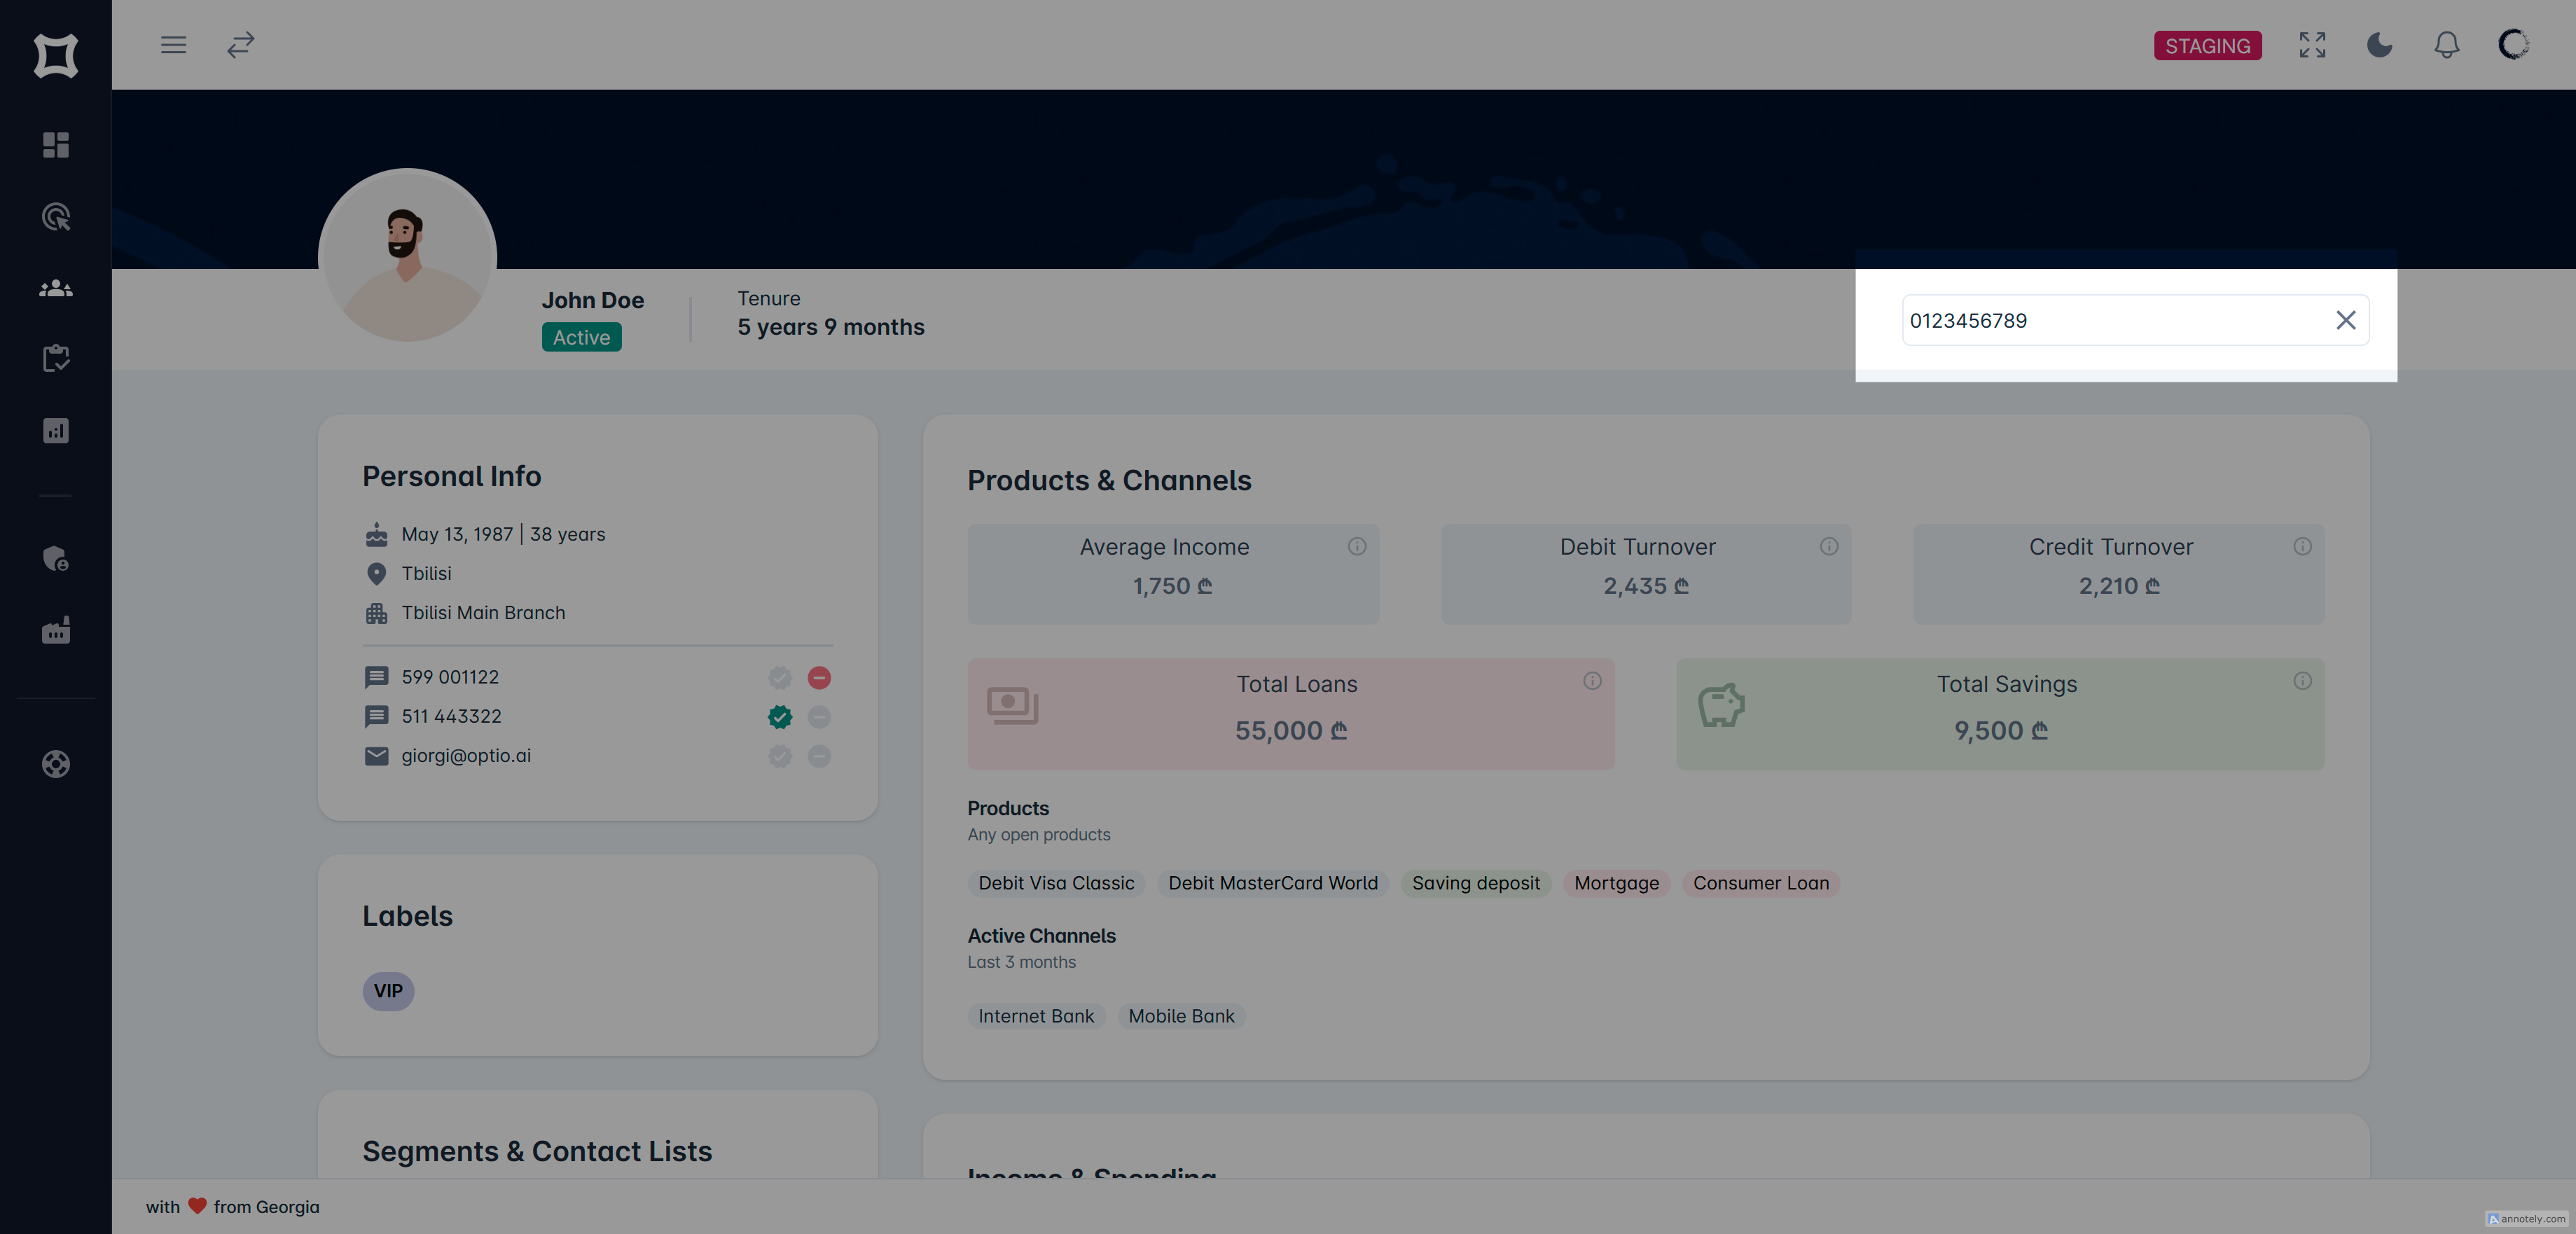Click the Mortgage product tag
The image size is (2576, 1234).
pyautogui.click(x=1616, y=883)
